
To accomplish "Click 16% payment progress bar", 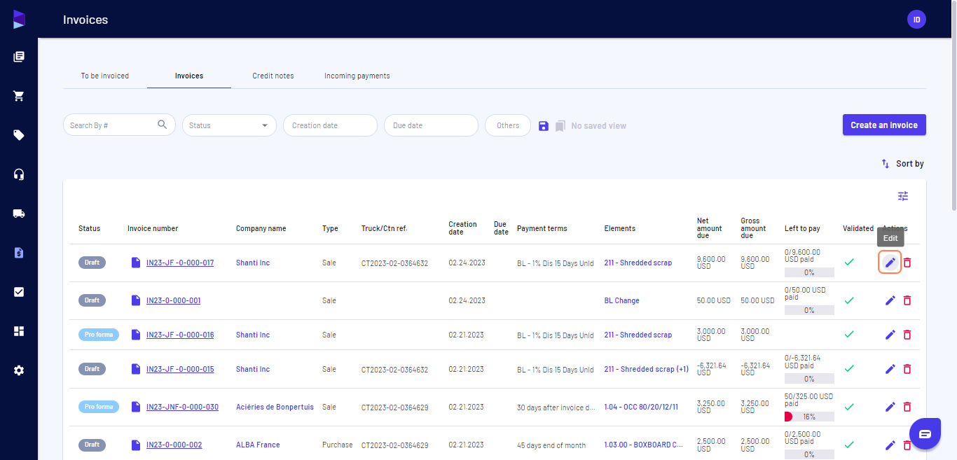I will [x=809, y=417].
